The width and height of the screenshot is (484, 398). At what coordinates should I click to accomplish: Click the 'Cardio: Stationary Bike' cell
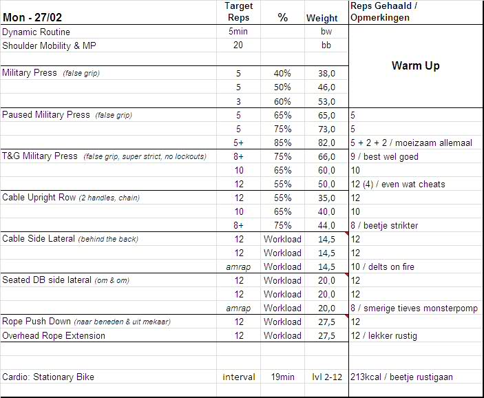[x=48, y=377]
